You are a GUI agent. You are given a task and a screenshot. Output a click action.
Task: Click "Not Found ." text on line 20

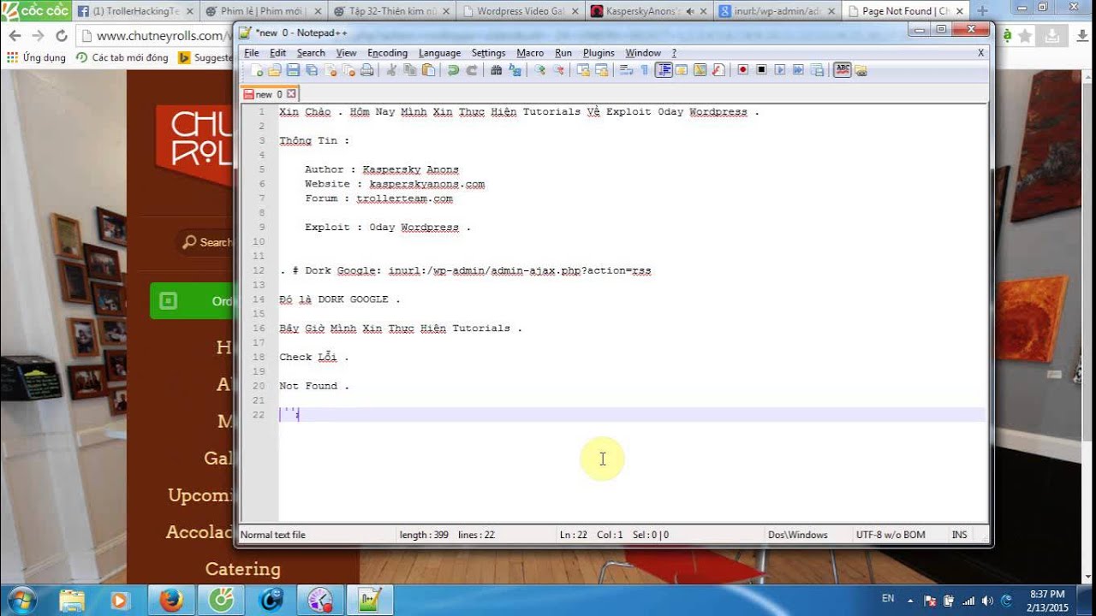pos(314,386)
